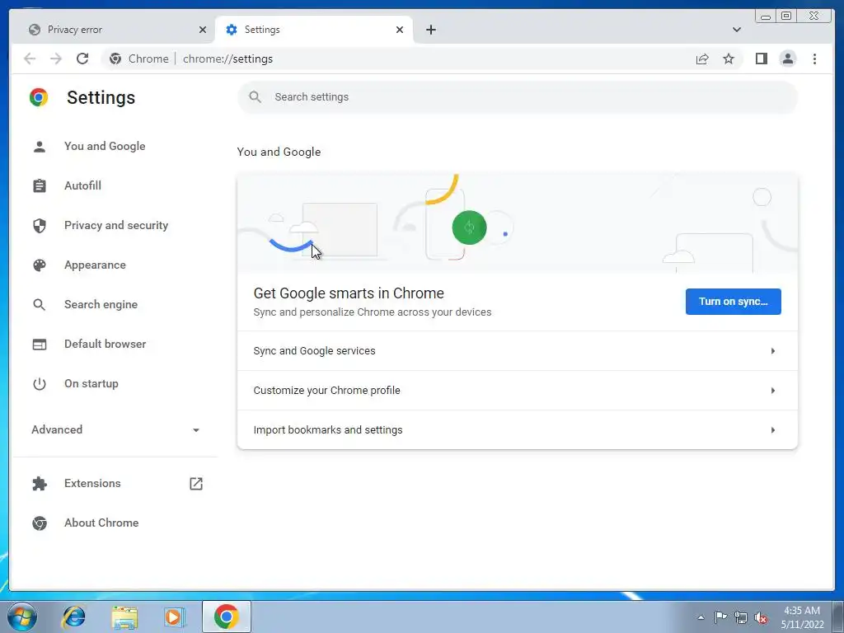Image resolution: width=844 pixels, height=633 pixels.
Task: Open the Windows Start menu
Action: tap(22, 617)
